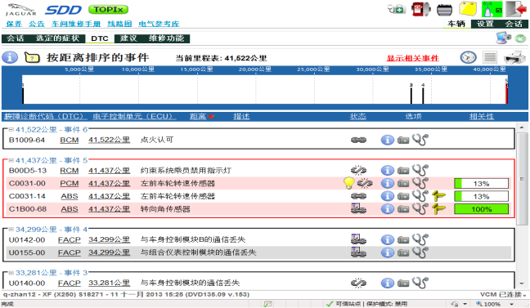The image size is (530, 308).
Task: Click the red battery charger icon
Action: pos(421,9)
